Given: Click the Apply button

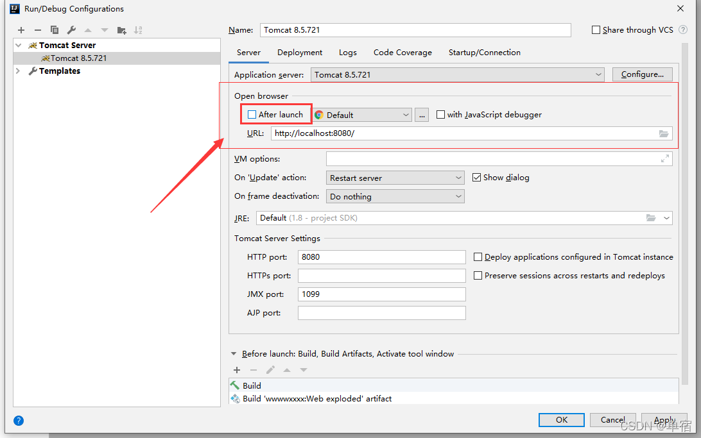Looking at the screenshot, I should pyautogui.click(x=664, y=419).
